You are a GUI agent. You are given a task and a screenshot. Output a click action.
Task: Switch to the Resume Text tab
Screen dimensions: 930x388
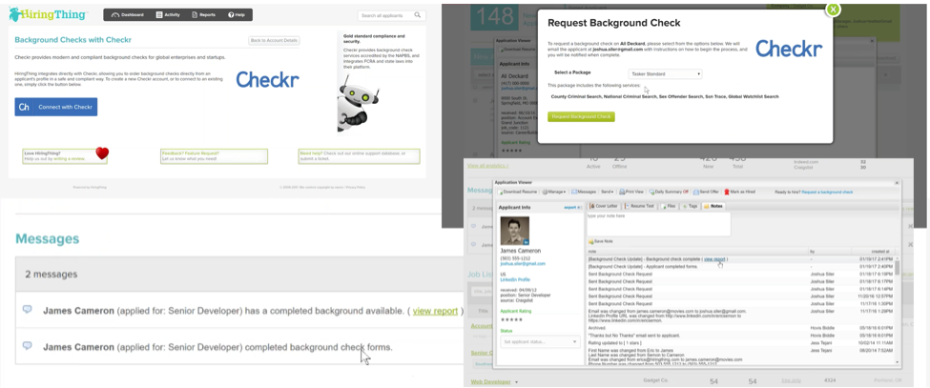coord(639,206)
